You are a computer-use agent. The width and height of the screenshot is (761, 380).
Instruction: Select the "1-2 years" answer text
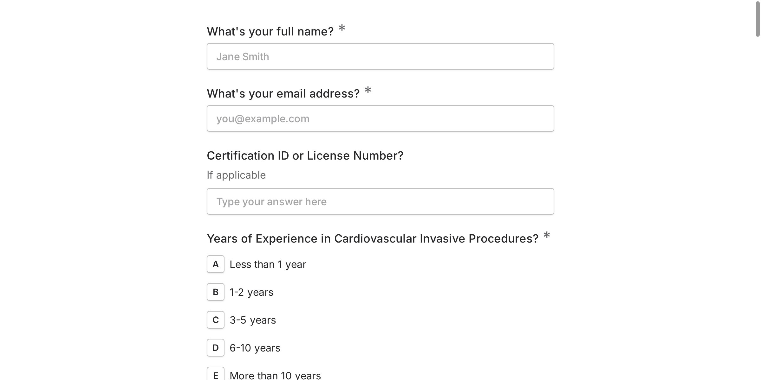tap(251, 292)
